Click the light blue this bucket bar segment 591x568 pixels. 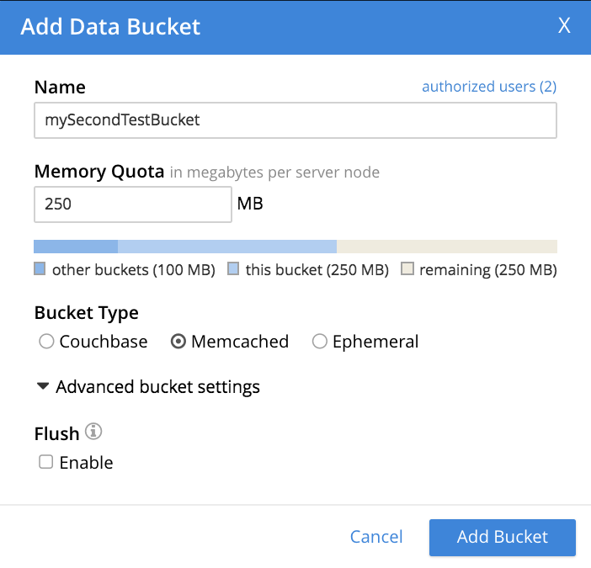click(x=227, y=247)
